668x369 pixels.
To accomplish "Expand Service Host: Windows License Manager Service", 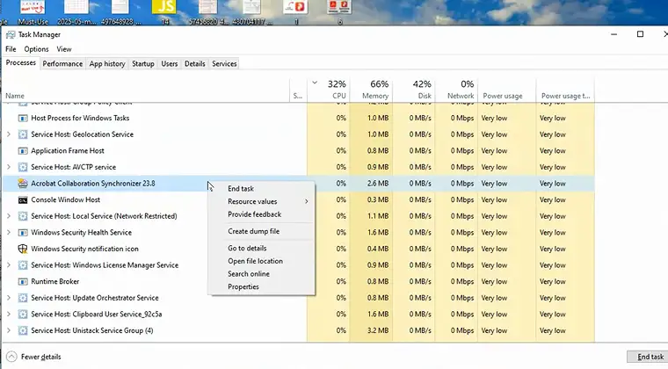I will (x=9, y=265).
